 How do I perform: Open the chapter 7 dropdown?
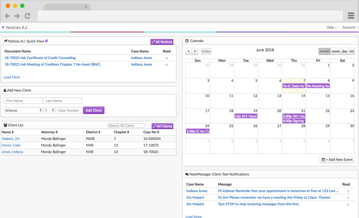point(49,110)
